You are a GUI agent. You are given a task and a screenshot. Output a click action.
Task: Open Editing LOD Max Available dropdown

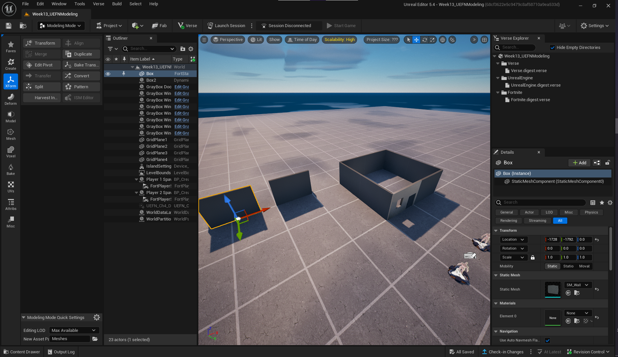pyautogui.click(x=74, y=330)
